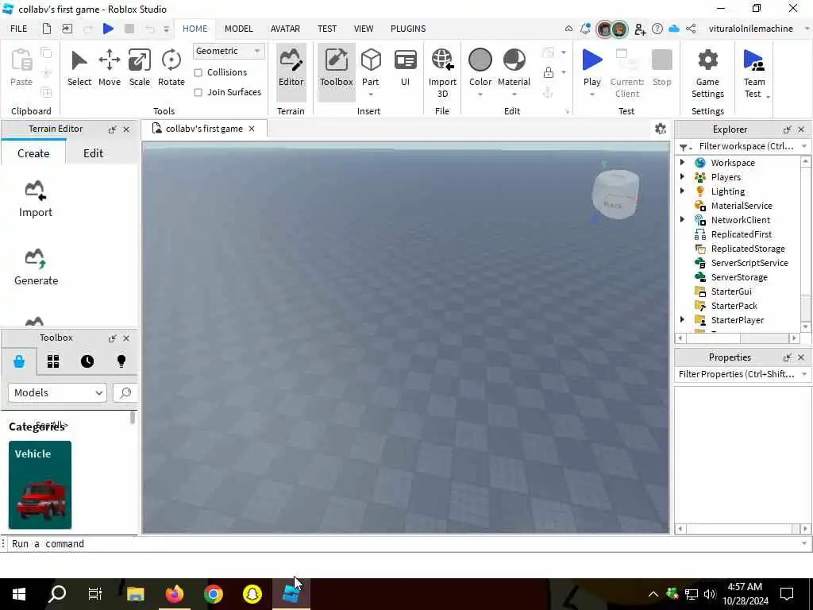Open the Toolbox Inventory grid tab
The width and height of the screenshot is (813, 610).
pyautogui.click(x=53, y=361)
